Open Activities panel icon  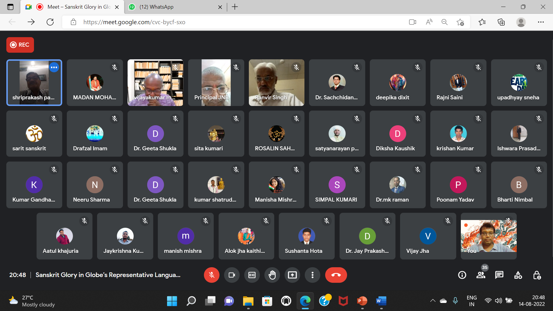[518, 275]
